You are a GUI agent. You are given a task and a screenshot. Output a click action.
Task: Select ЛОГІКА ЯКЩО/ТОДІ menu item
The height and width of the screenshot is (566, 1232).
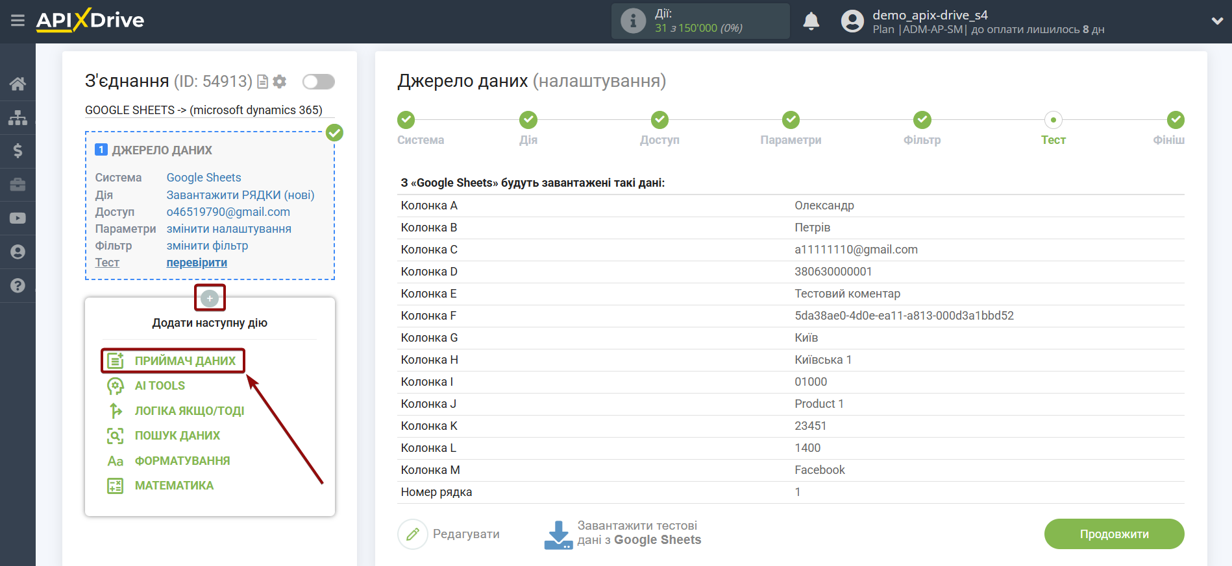coord(190,411)
